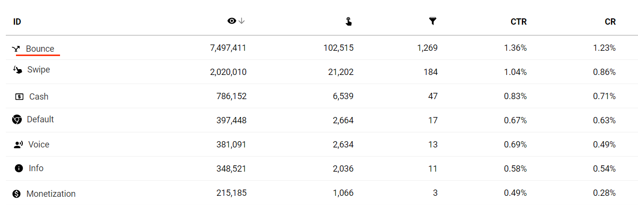This screenshot has width=638, height=205.
Task: Open the Monetization entry
Action: (51, 194)
